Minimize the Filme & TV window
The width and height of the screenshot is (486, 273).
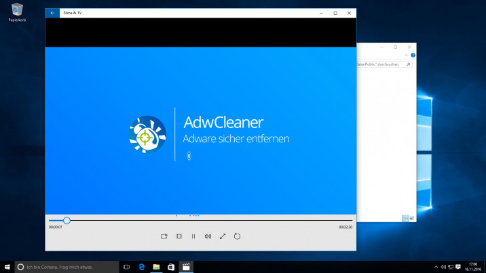pyautogui.click(x=322, y=13)
